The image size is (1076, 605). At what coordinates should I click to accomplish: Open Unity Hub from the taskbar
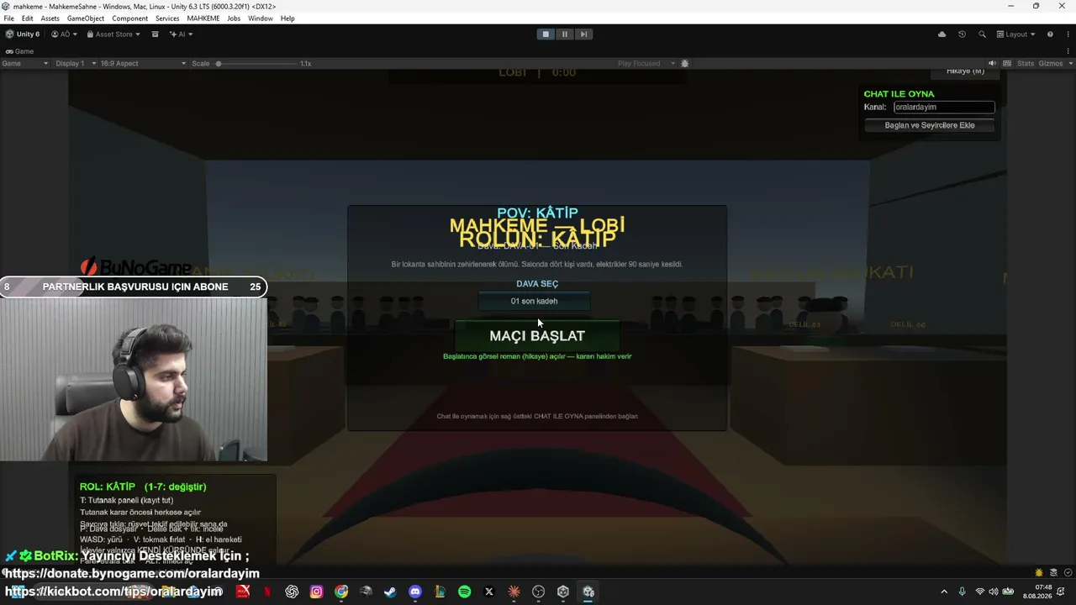click(x=563, y=592)
